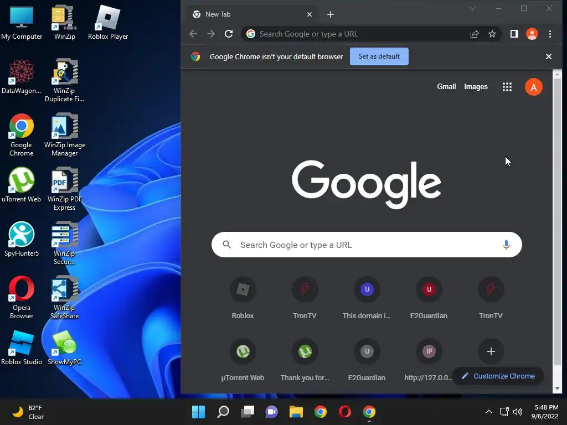567x425 pixels.
Task: Open the first TronTV shortcut tile
Action: click(305, 298)
